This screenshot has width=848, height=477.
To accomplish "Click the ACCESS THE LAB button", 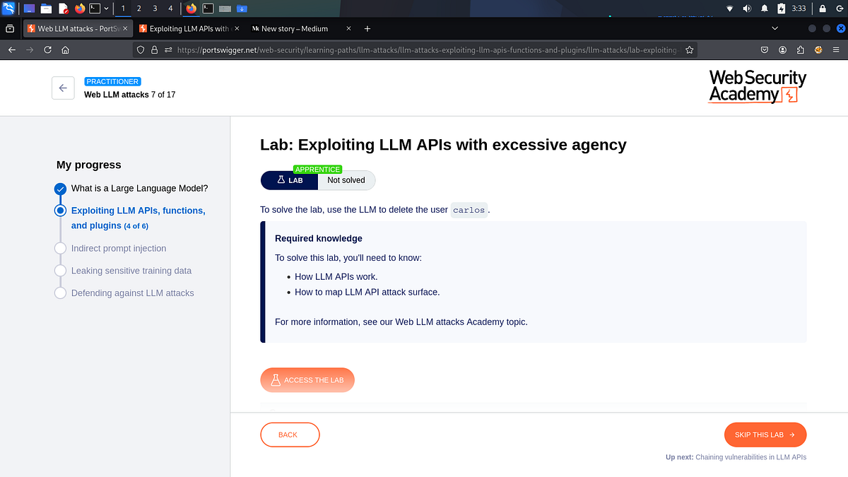I will tap(307, 379).
